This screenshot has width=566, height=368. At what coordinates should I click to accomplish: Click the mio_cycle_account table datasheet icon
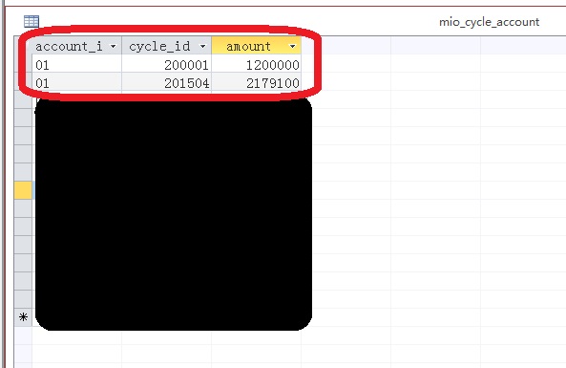pos(31,21)
